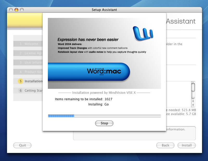The width and height of the screenshot is (208, 161).
Task: Stop the installation in progress
Action: coord(104,123)
